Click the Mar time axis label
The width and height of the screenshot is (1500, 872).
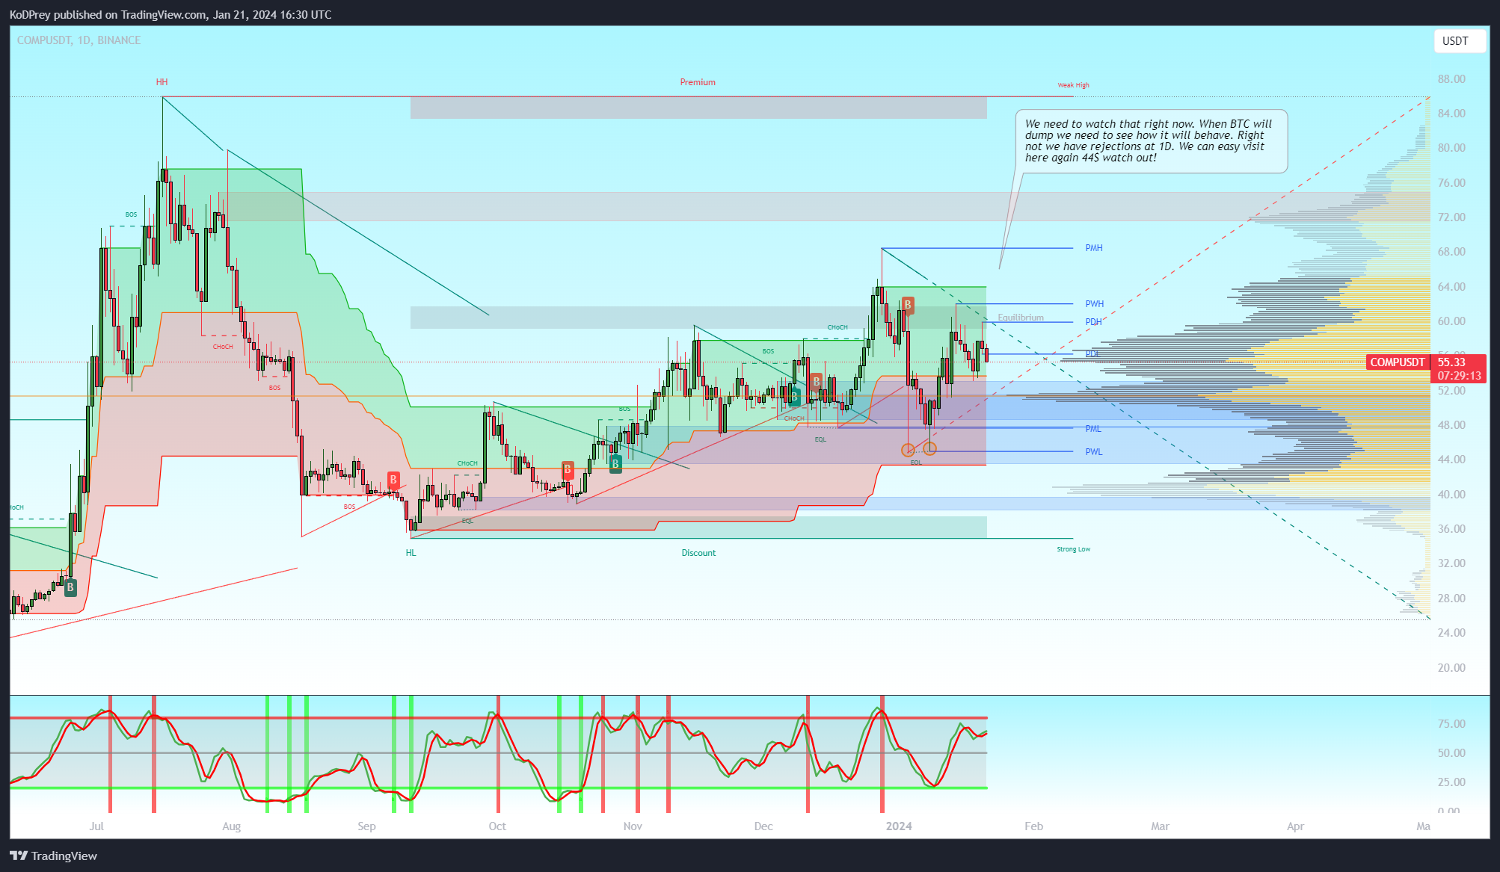point(1160,826)
